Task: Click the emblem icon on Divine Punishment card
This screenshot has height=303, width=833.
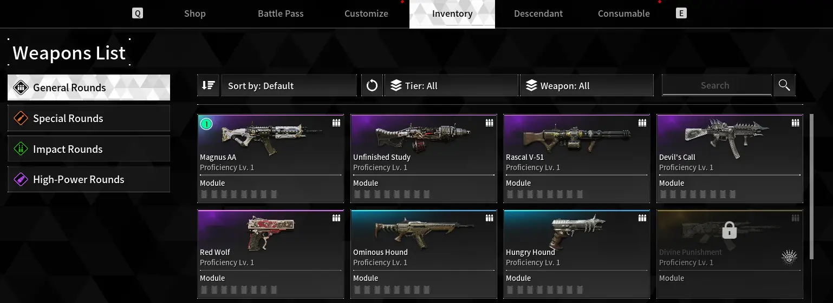Action: [x=789, y=258]
